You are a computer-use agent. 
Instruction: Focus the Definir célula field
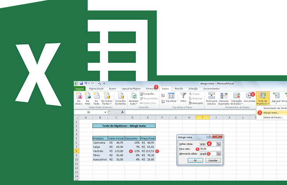click(x=208, y=144)
